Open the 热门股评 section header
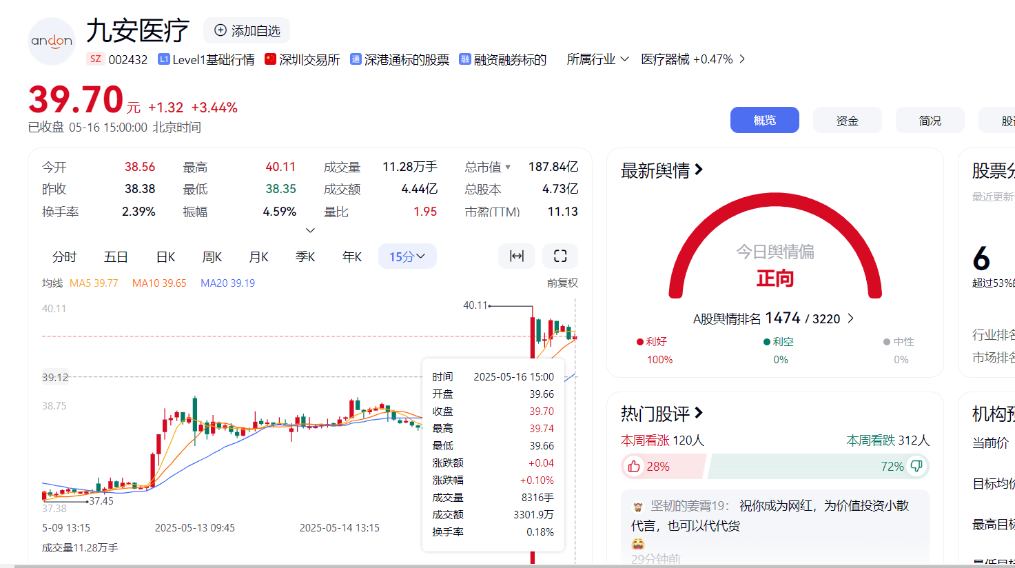 pos(662,414)
